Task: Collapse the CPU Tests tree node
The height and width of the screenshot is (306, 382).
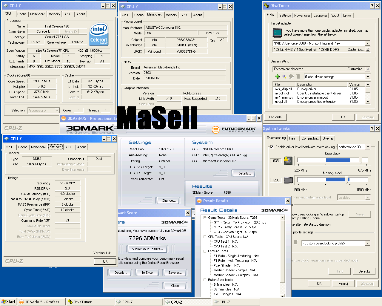Action: (x=205, y=237)
